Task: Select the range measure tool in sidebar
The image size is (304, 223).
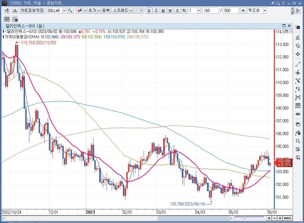Action: tap(298, 97)
